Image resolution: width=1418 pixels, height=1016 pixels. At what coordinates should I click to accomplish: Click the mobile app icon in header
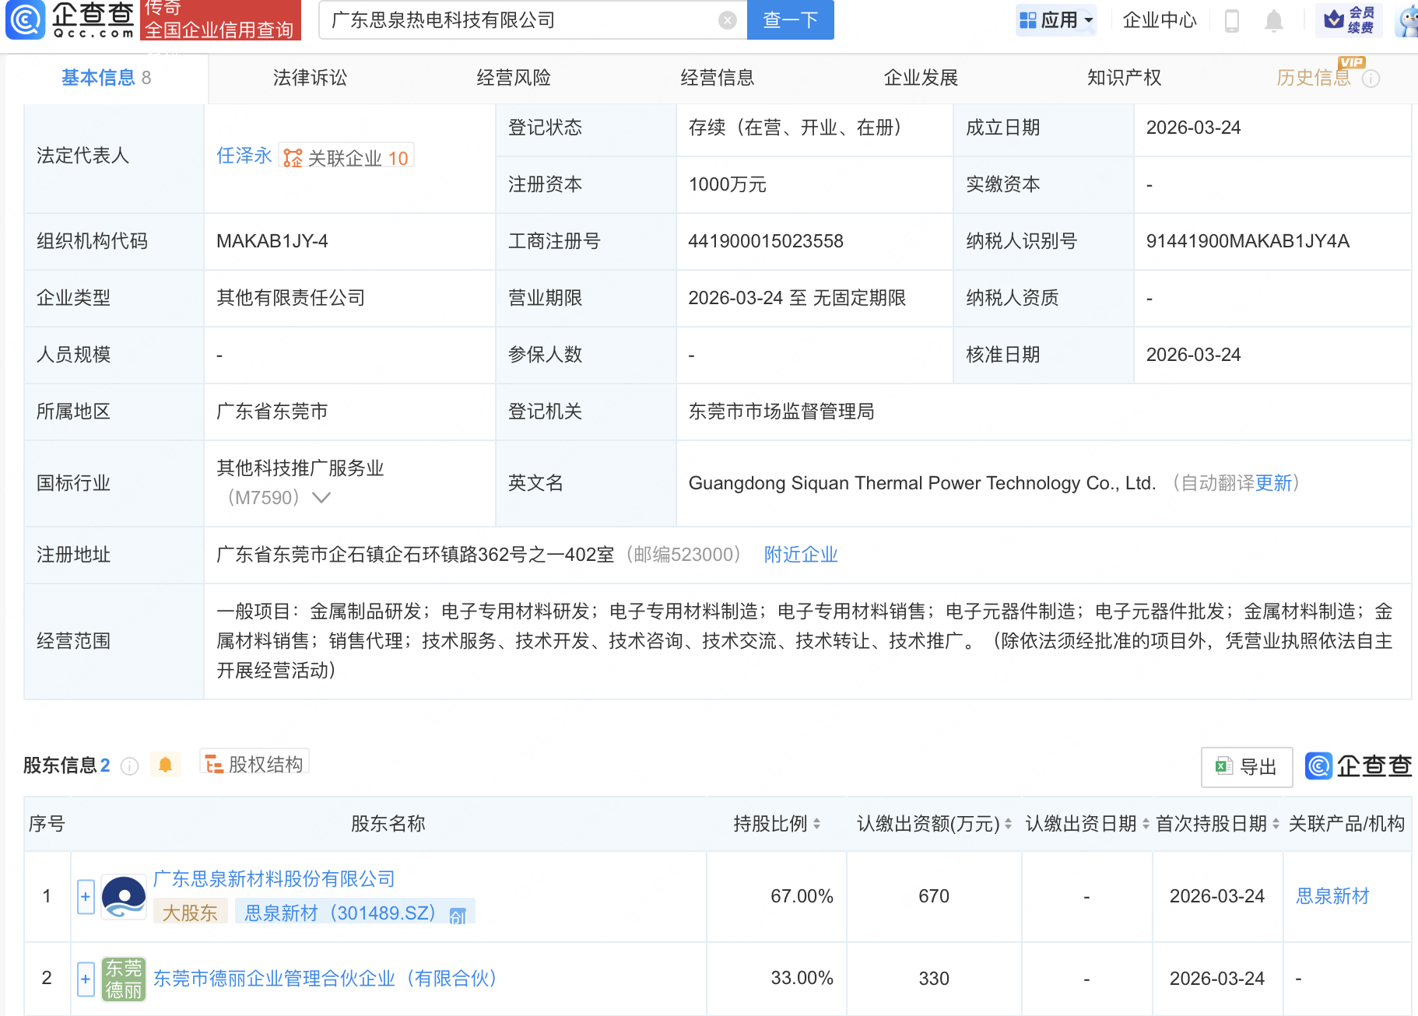[x=1232, y=20]
